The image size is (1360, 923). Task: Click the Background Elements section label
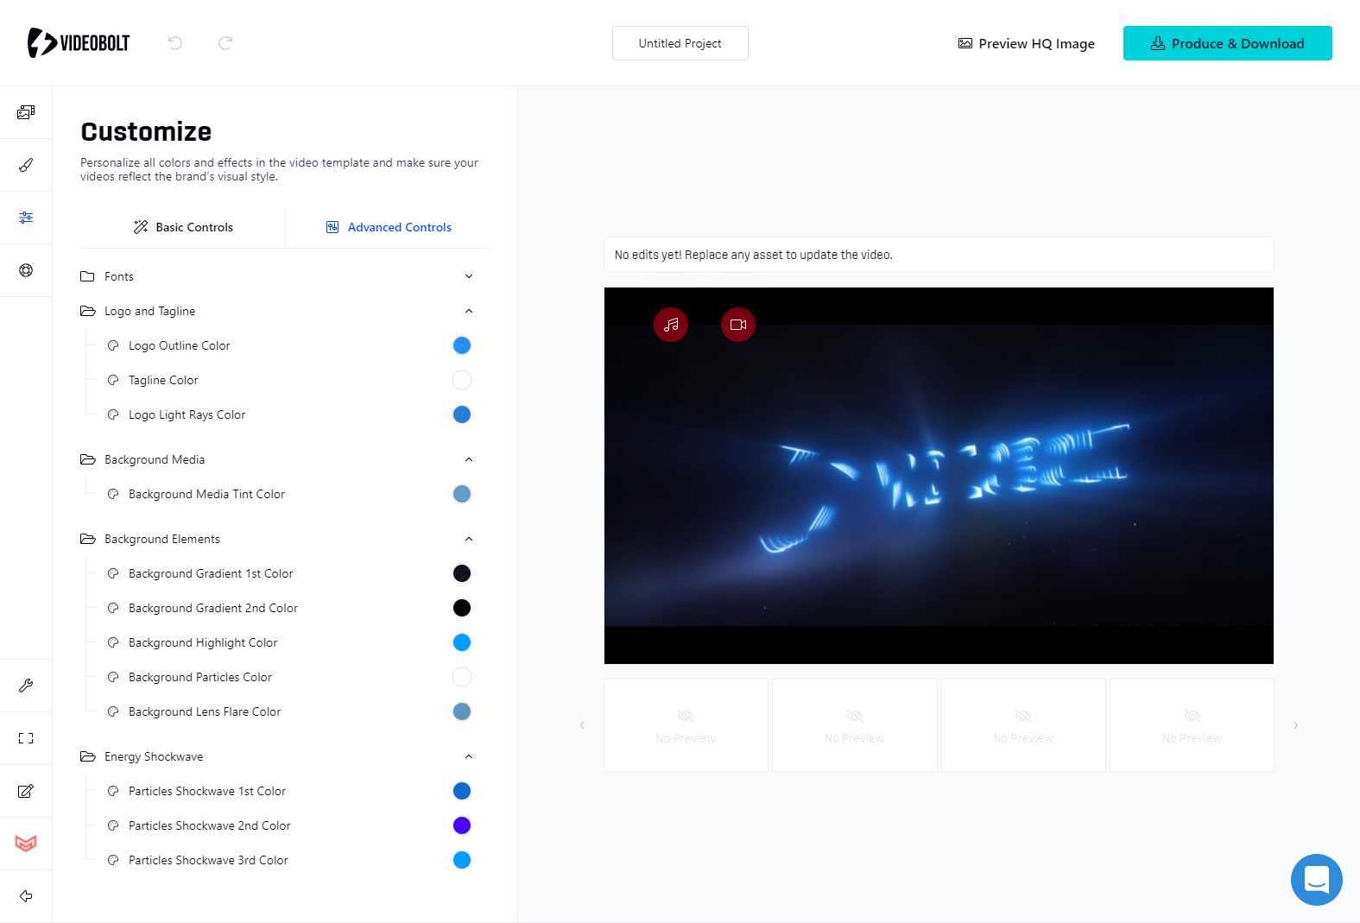[162, 539]
